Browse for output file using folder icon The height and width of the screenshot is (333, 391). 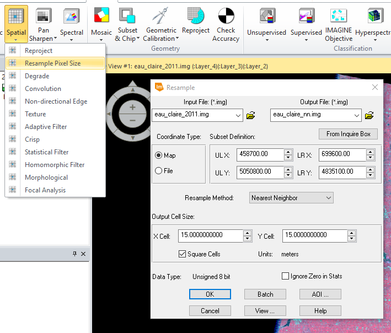369,115
